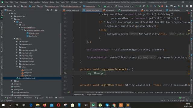Click the red Stop icon in the toolbar
The width and height of the screenshot is (193, 108).
point(162,6)
